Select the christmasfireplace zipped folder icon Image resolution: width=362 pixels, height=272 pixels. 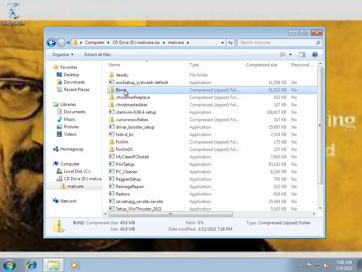pyautogui.click(x=111, y=97)
